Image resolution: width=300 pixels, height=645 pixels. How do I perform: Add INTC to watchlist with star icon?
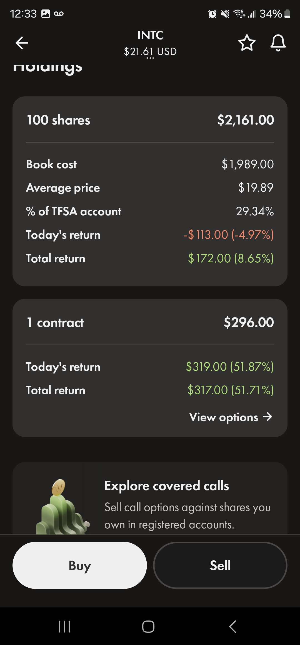[x=247, y=43]
